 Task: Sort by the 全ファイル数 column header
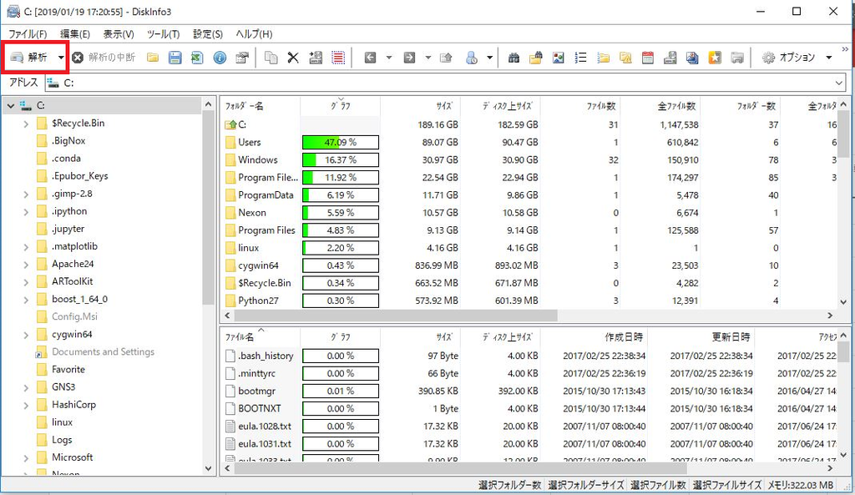tap(676, 106)
